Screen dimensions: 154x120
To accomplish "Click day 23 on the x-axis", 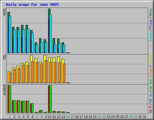I will [x=108, y=117].
